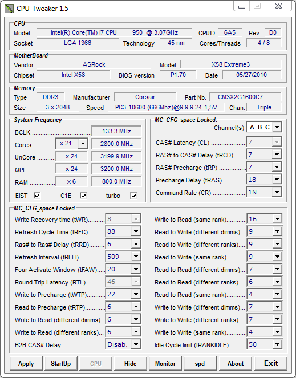
Task: Click the motherboard model 'X58 Extreme3' value
Action: (x=230, y=64)
